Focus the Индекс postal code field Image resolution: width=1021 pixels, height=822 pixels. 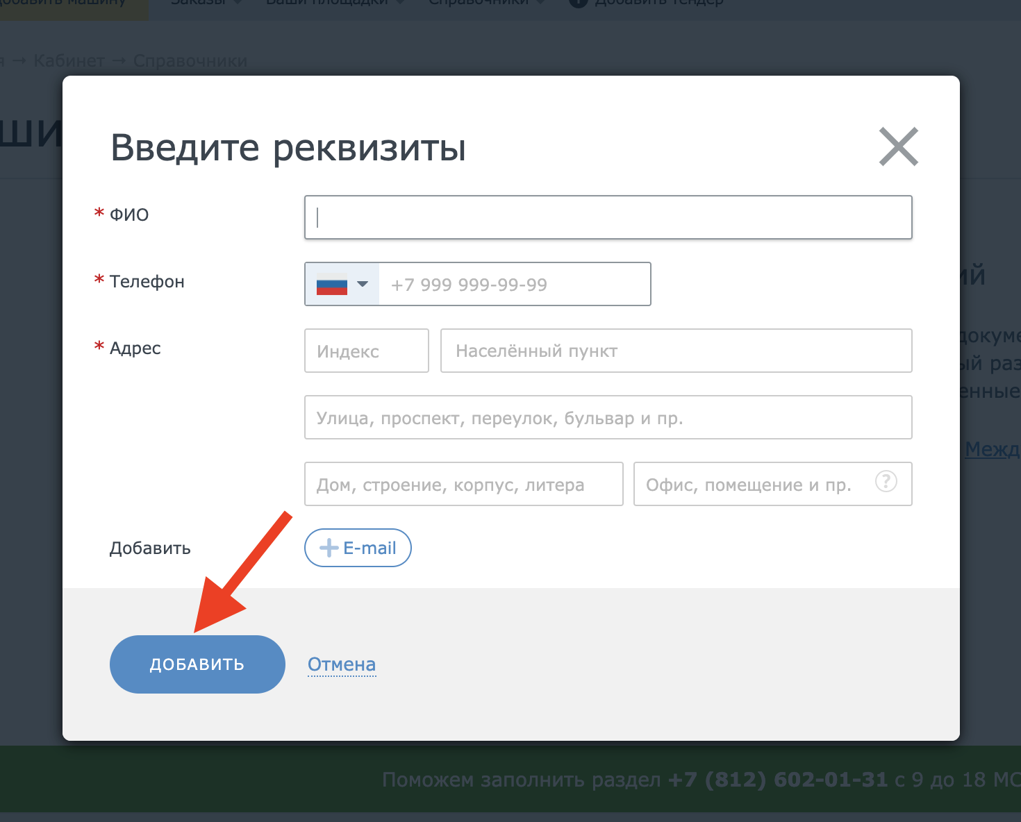367,351
